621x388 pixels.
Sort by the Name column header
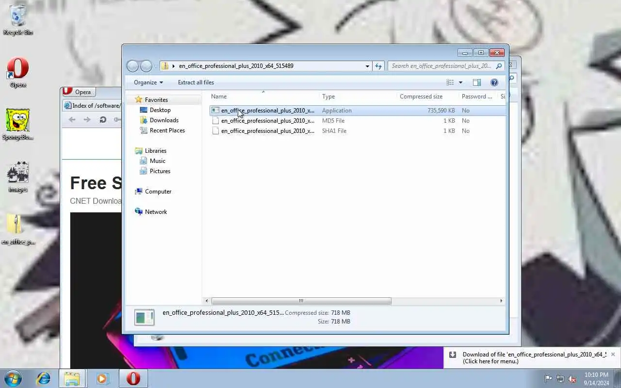(x=264, y=97)
